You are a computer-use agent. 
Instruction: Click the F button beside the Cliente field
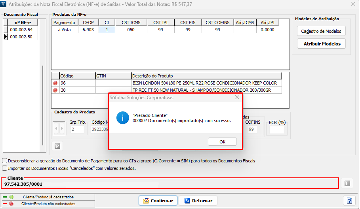[347, 183]
